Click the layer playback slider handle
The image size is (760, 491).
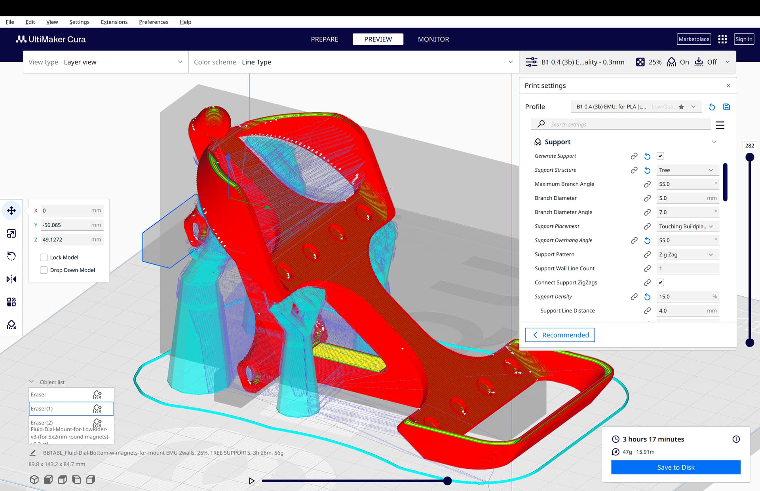click(447, 481)
